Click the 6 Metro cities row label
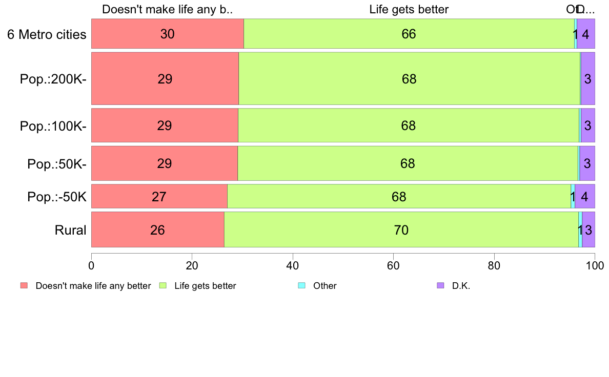Screen dimensions: 609x377 click(x=47, y=34)
